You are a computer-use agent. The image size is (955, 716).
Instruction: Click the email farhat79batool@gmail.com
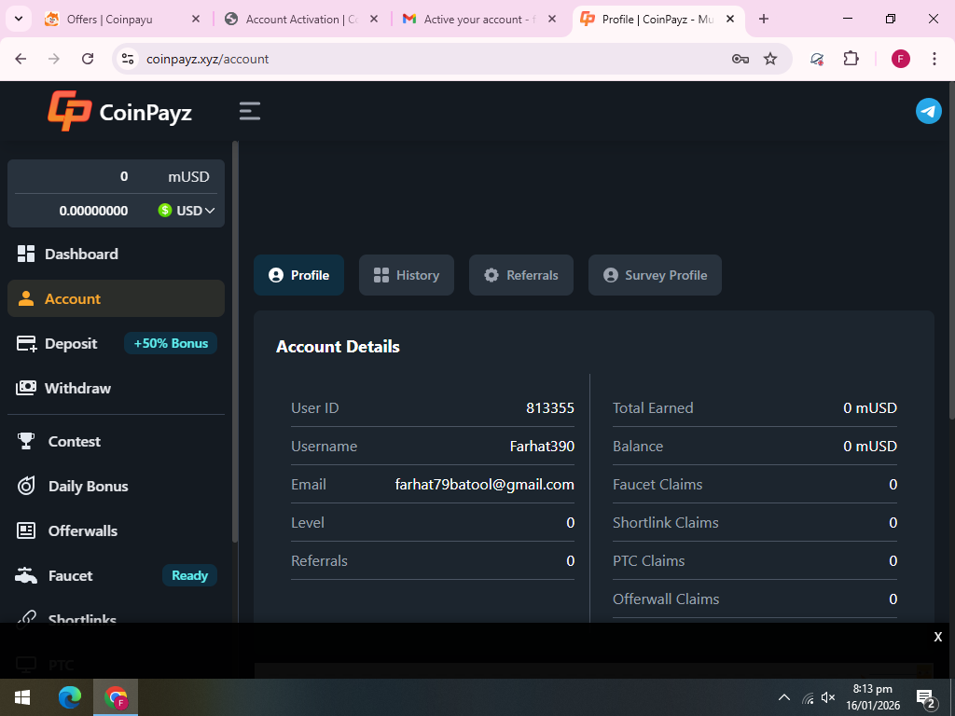coord(484,485)
